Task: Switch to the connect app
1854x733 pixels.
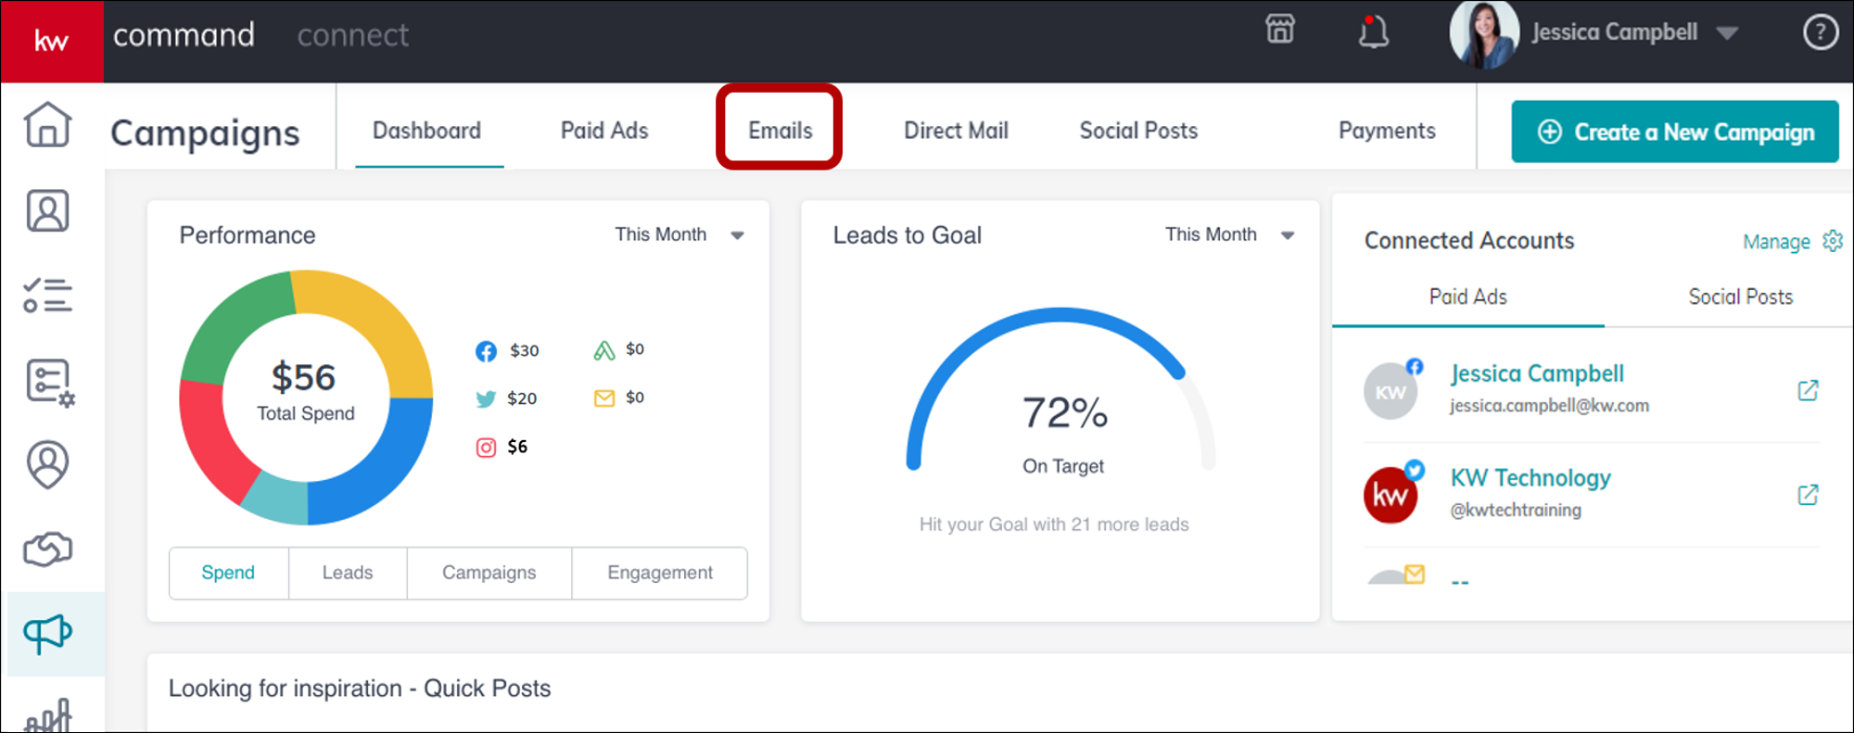Action: [x=352, y=35]
